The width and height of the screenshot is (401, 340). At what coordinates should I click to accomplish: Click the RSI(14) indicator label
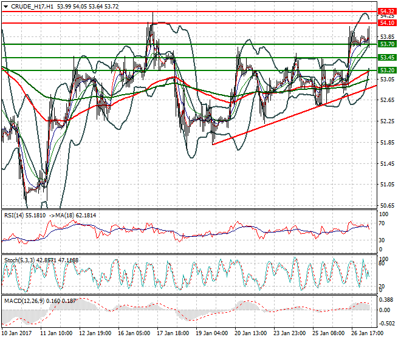[x=15, y=216]
